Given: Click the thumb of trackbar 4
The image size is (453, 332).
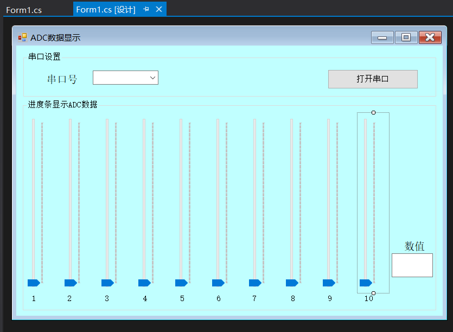Looking at the screenshot, I should tap(144, 283).
